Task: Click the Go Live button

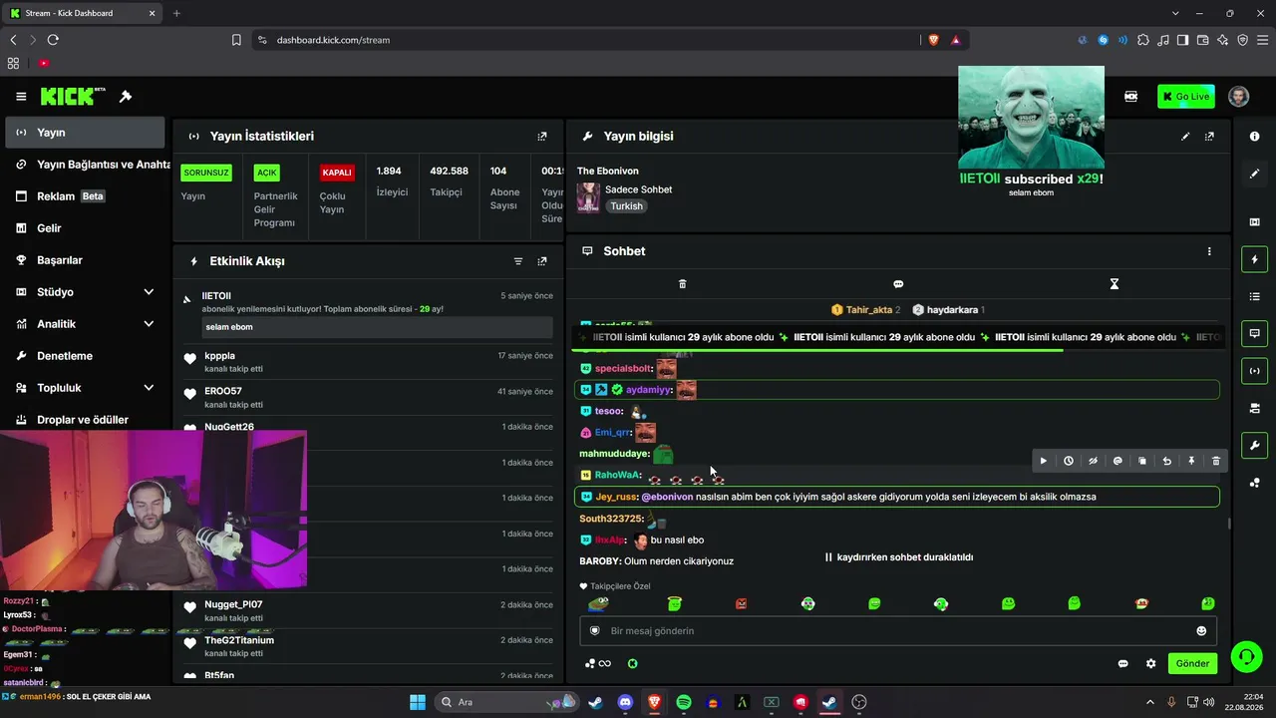Action: 1186,97
